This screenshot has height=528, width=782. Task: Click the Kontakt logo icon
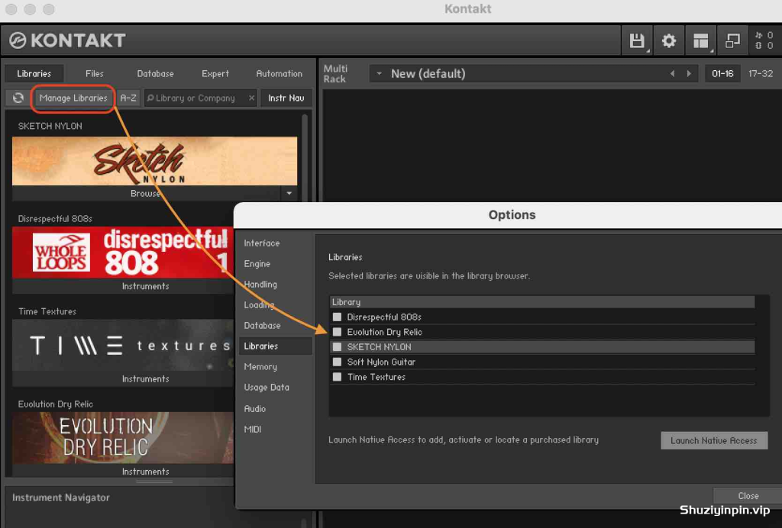18,40
